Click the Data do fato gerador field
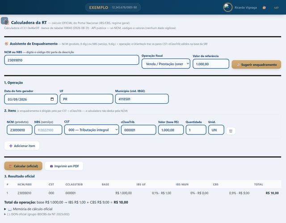Image resolution: width=286 pixels, height=223 pixels. click(31, 99)
